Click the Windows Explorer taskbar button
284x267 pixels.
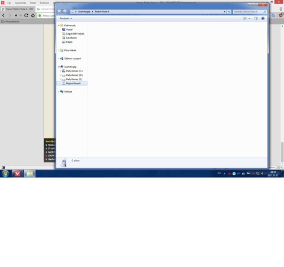tap(30, 173)
